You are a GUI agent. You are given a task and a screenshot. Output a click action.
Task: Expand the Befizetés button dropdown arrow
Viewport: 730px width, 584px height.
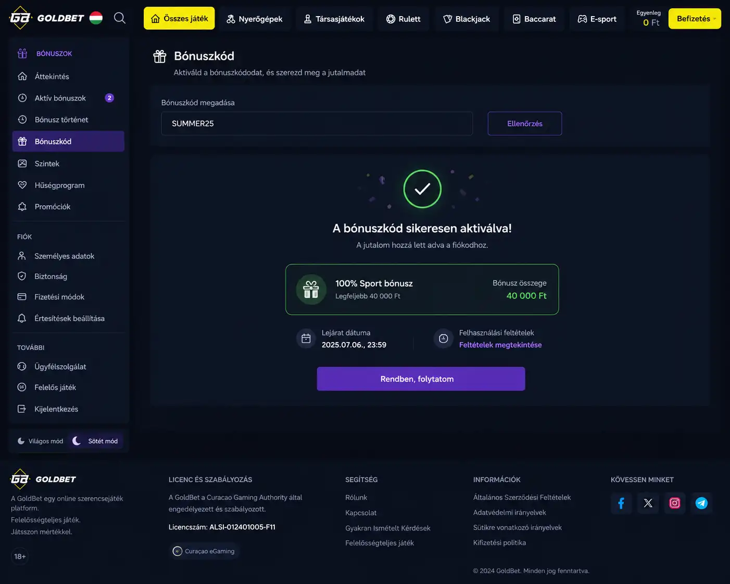(x=714, y=19)
